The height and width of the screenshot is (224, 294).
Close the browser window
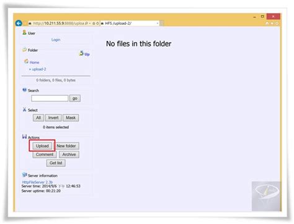tap(273, 16)
